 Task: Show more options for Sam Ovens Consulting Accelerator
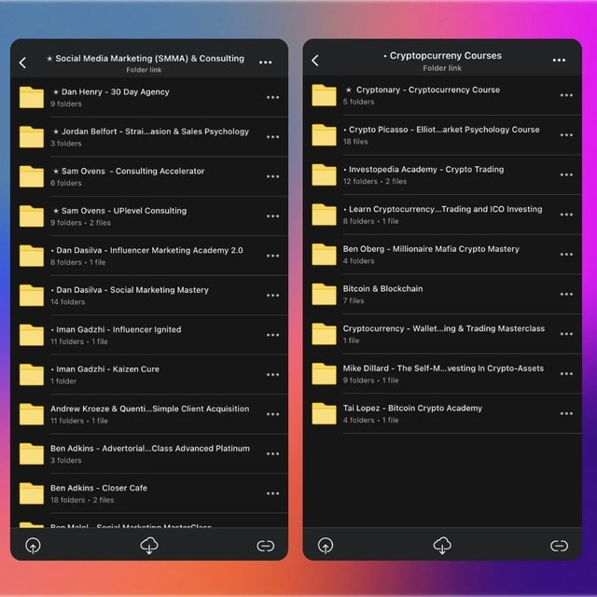[272, 176]
